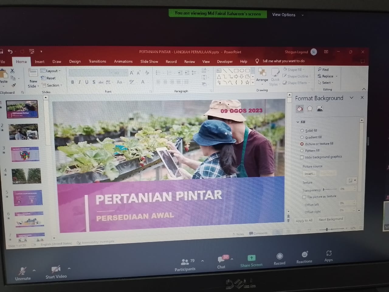Select the Picture icon in Format Background
This screenshot has height=292, width=389.
point(320,109)
